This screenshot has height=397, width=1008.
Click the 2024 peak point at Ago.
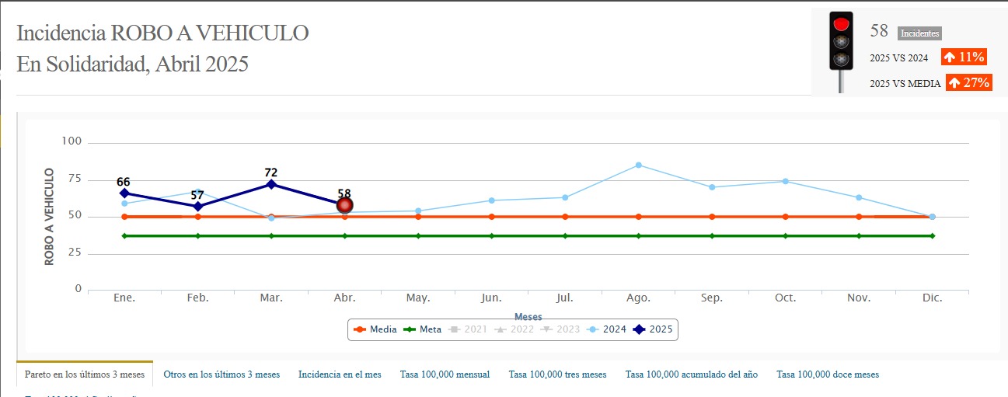click(639, 165)
